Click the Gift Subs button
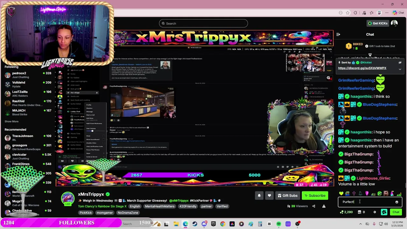 [287, 196]
